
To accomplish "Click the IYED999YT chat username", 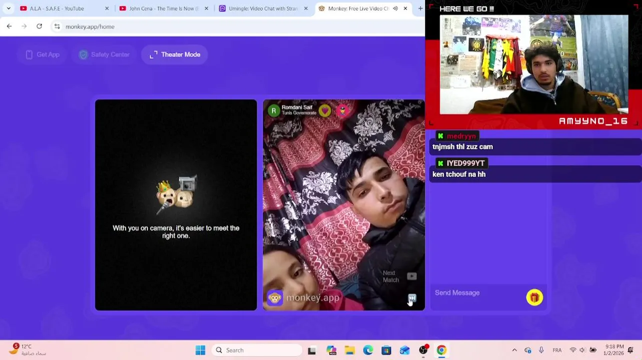I will point(465,163).
